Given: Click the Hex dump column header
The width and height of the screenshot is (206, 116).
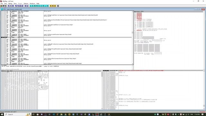Looking at the screenshot, I should (22, 71).
